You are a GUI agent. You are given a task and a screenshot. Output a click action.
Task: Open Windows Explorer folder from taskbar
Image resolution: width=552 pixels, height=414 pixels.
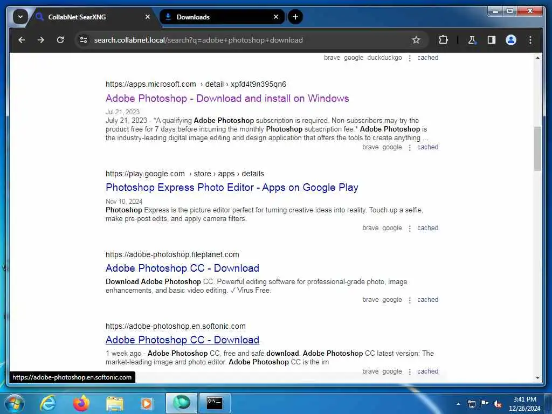[x=114, y=403]
